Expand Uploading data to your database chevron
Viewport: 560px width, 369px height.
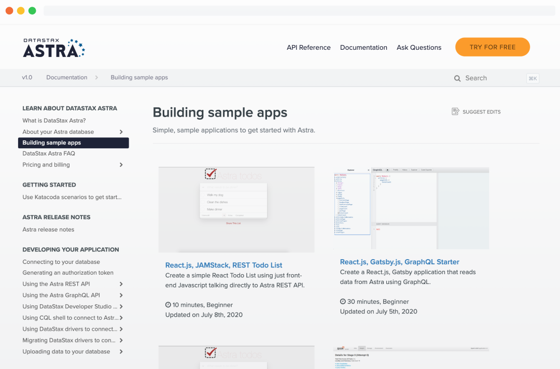pos(121,351)
